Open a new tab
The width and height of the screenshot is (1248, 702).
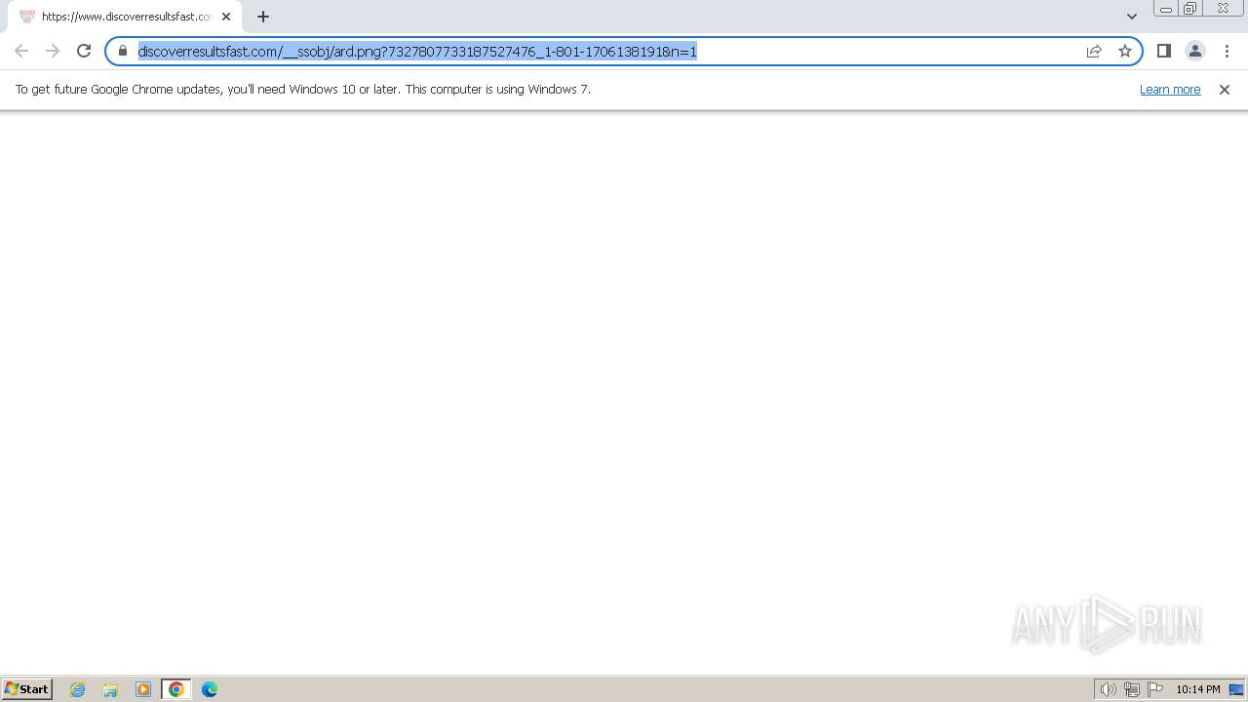tap(263, 17)
